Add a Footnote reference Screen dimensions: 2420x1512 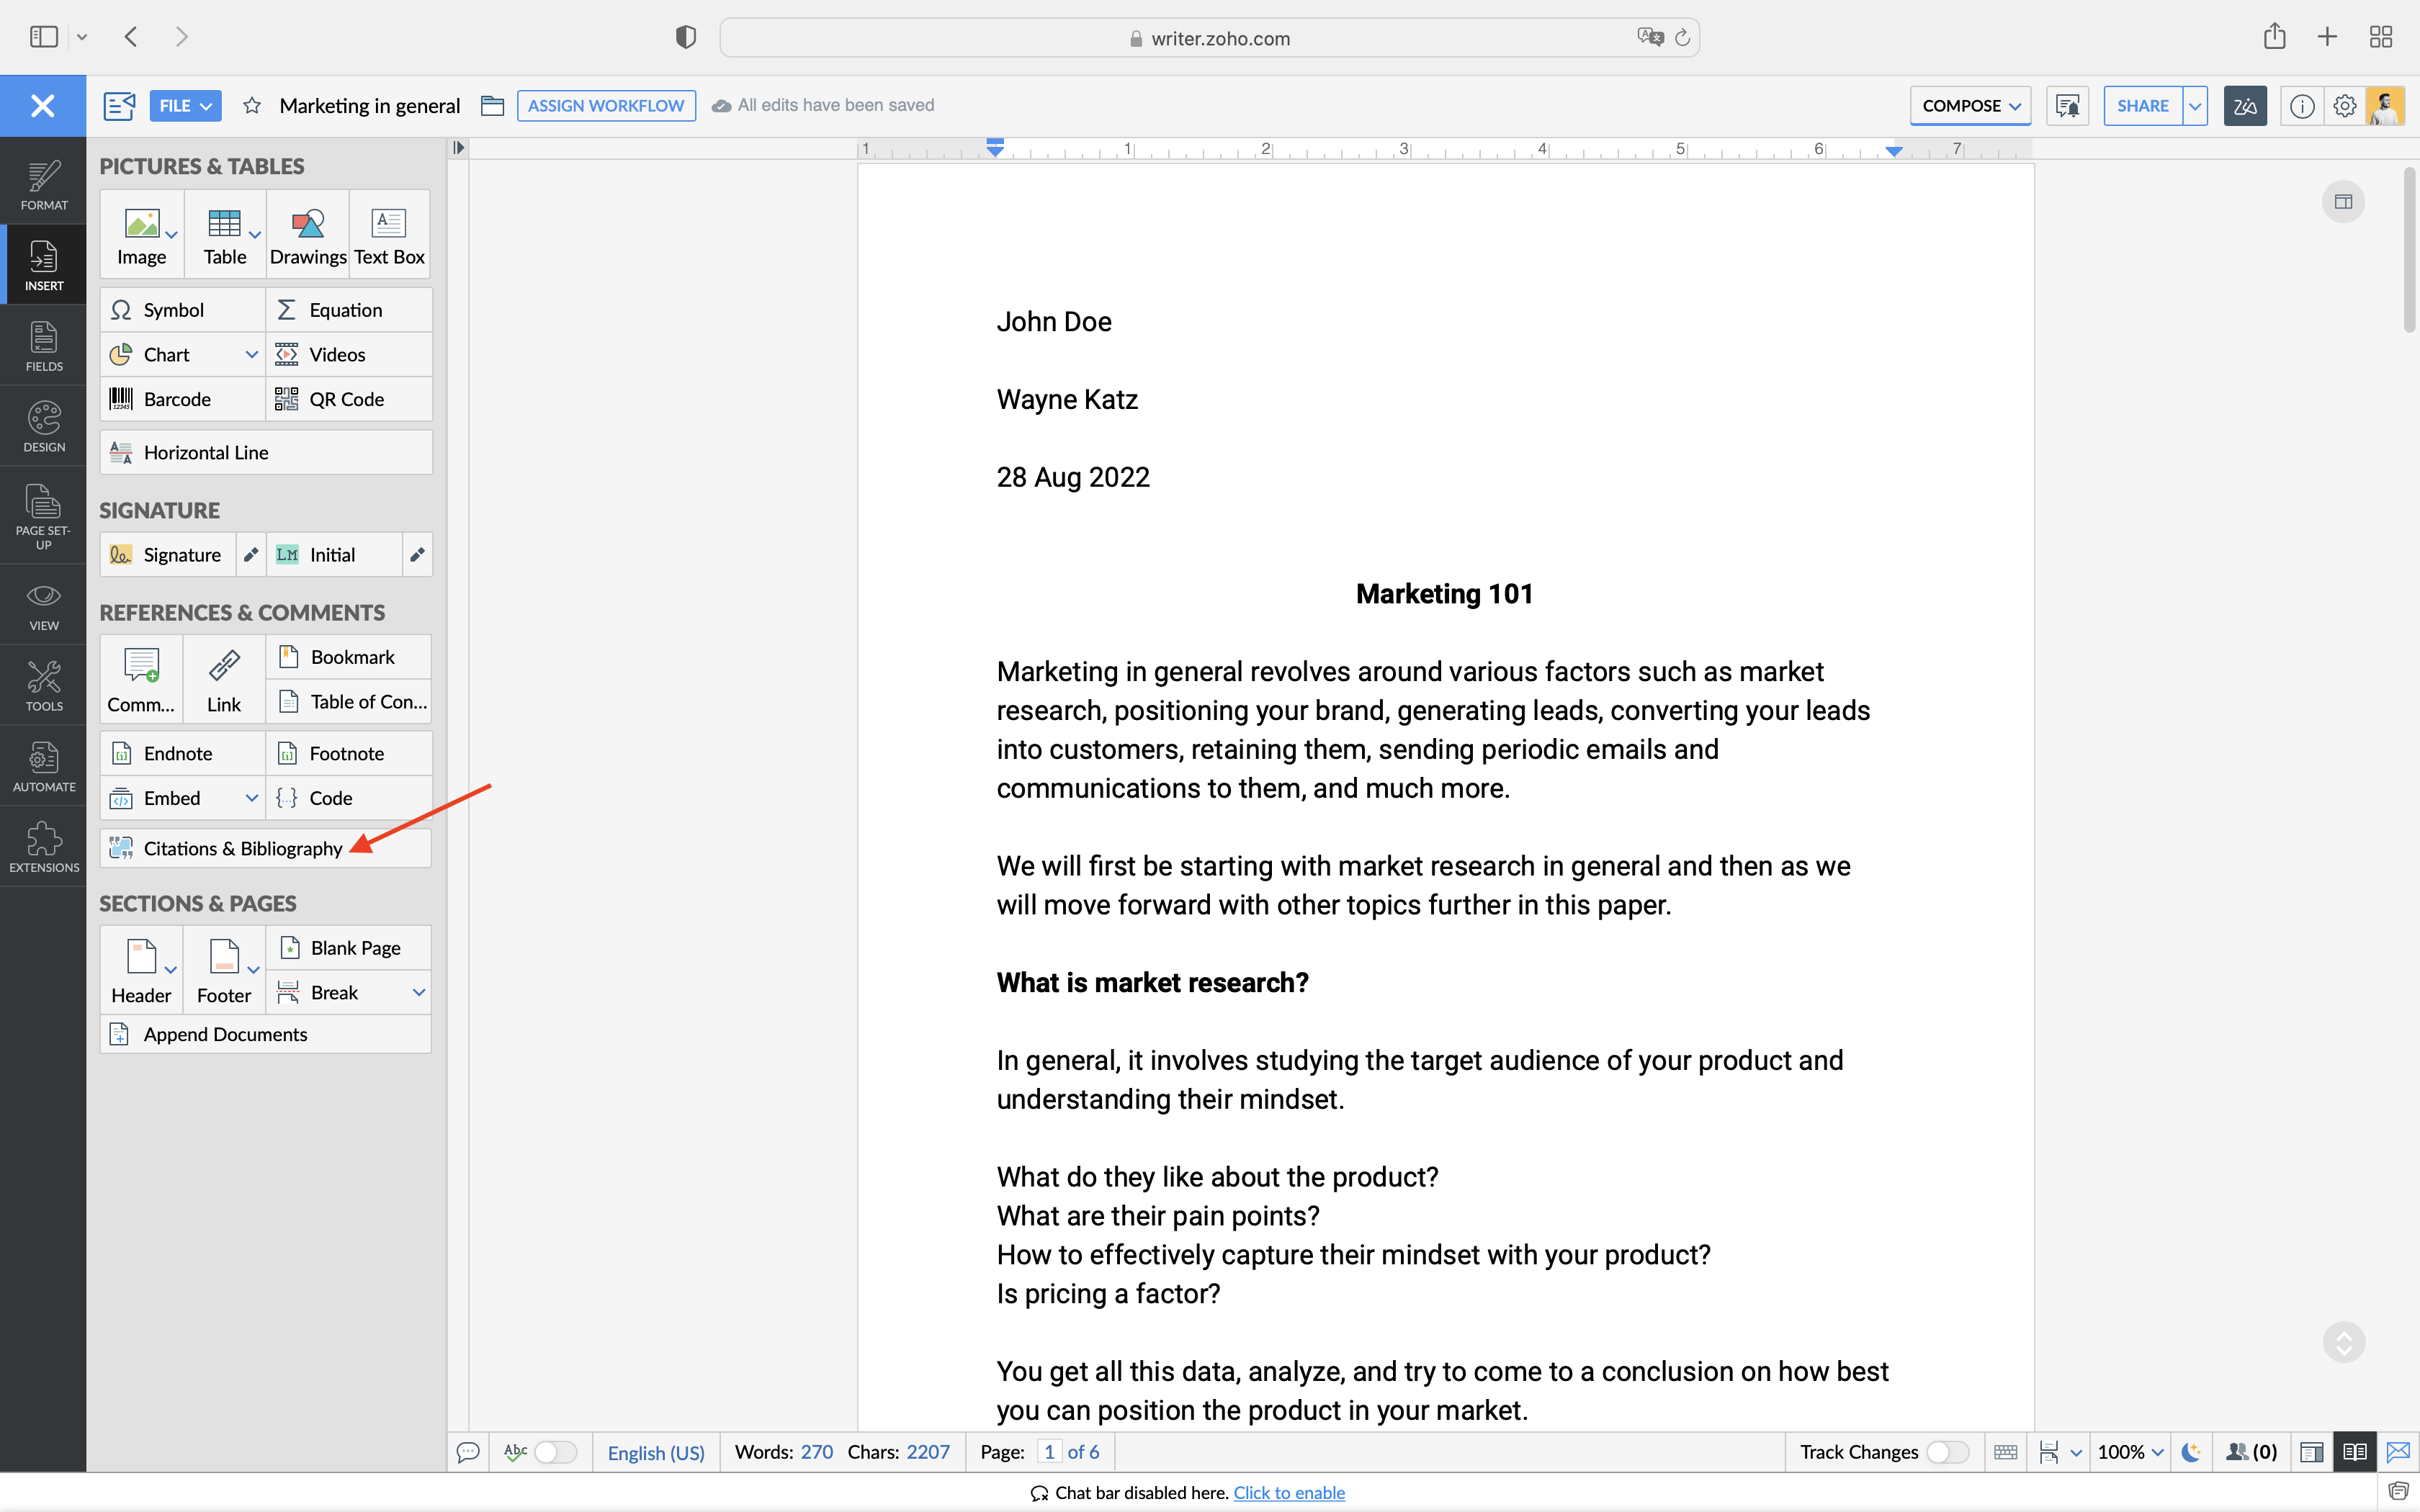pyautogui.click(x=346, y=753)
